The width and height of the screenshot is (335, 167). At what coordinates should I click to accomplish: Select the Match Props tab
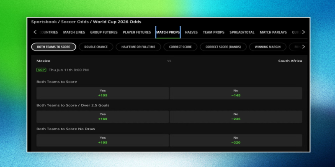tap(168, 33)
